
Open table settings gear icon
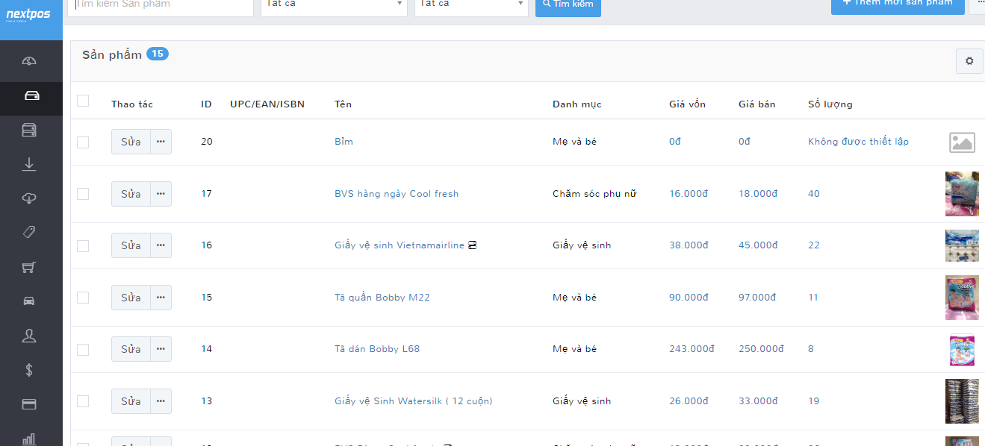tap(969, 61)
